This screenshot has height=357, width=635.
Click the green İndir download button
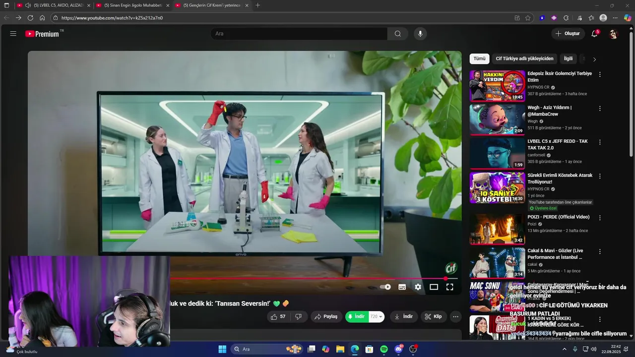click(357, 316)
